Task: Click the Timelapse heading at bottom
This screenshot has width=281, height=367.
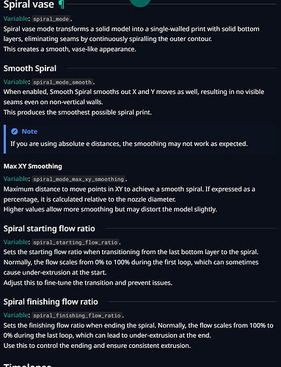Action: 27,365
